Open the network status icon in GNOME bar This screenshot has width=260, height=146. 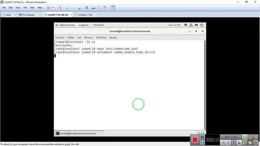click(191, 25)
